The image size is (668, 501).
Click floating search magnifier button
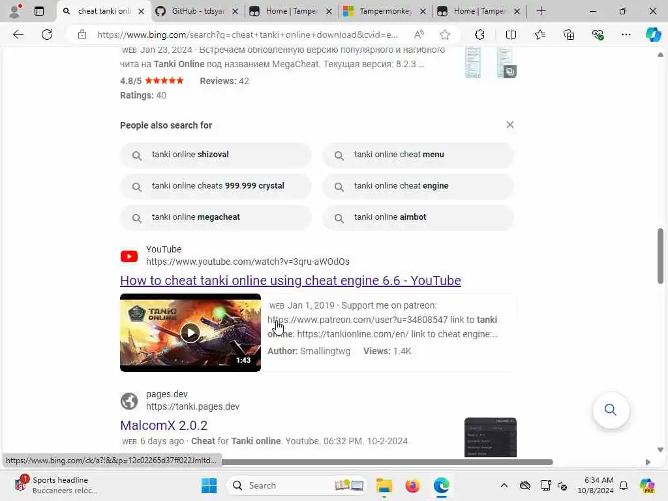tap(611, 410)
